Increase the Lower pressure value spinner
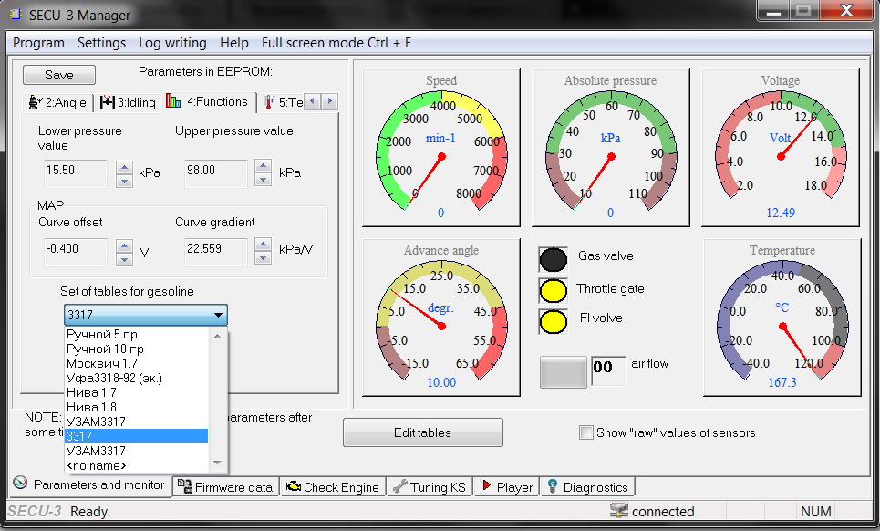 (x=124, y=167)
